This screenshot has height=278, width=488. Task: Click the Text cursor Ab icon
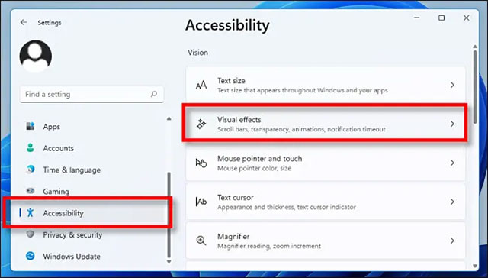tap(201, 202)
